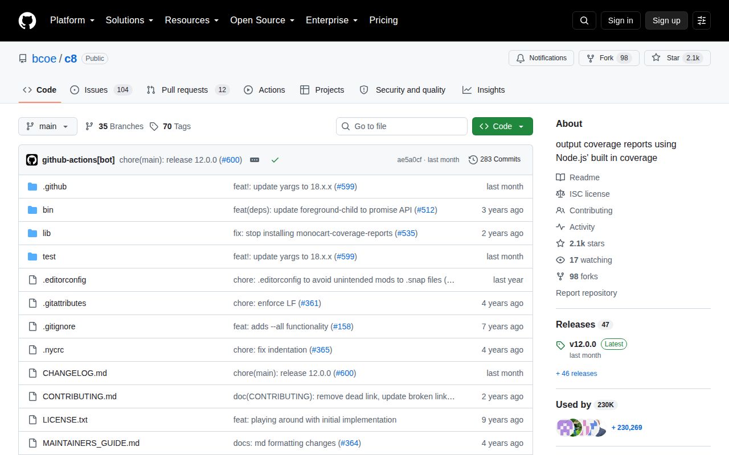Click the Contributing people icon
This screenshot has width=729, height=455.
tap(560, 210)
